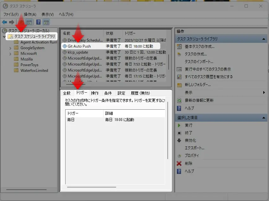Click the green Run (実行) action

coord(189,125)
